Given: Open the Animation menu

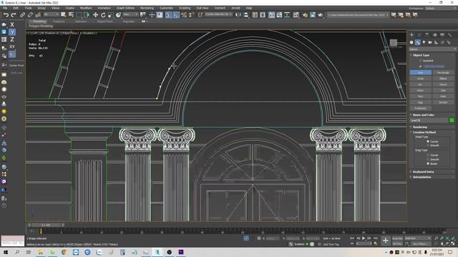Looking at the screenshot, I should pyautogui.click(x=104, y=8).
